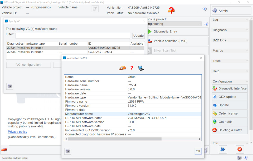Click the Vehicle selection (DoIP) car icon
The height and width of the screenshot is (161, 253).
150,41
